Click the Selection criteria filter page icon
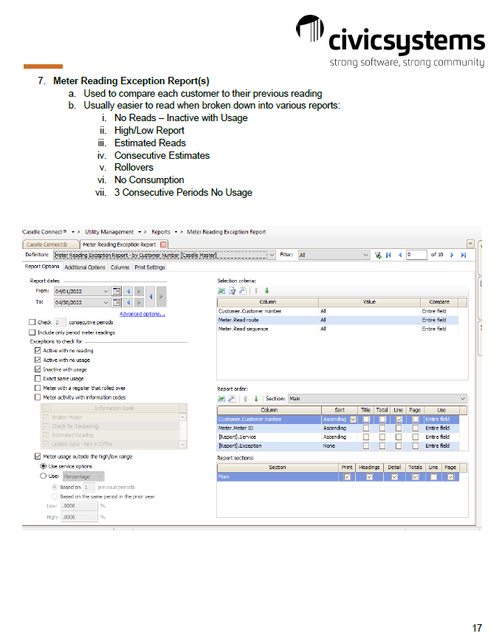 point(232,290)
